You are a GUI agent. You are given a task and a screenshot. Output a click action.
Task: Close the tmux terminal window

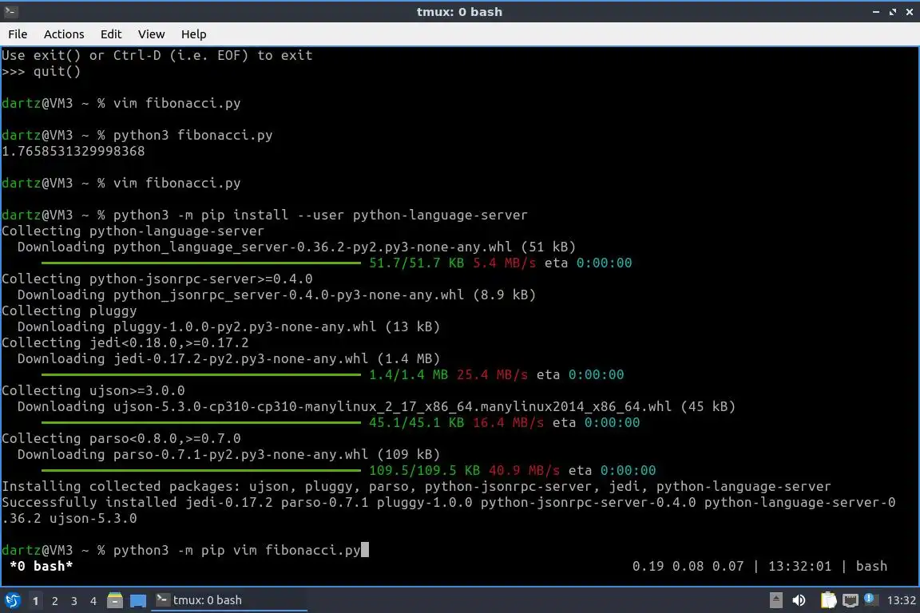910,12
